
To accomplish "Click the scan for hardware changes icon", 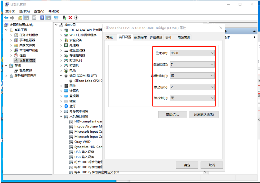I will (x=56, y=18).
